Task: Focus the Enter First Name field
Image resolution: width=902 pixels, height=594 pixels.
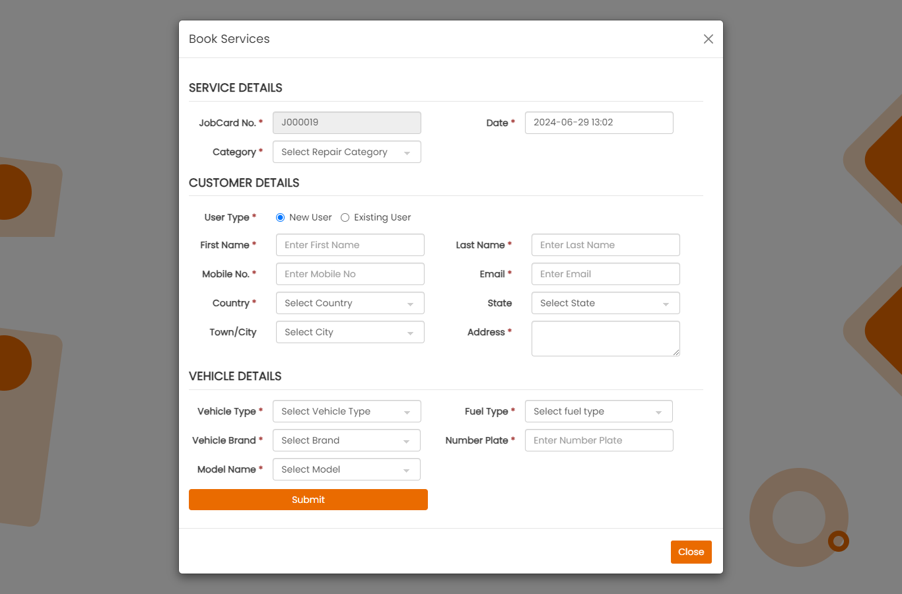Action: point(350,245)
